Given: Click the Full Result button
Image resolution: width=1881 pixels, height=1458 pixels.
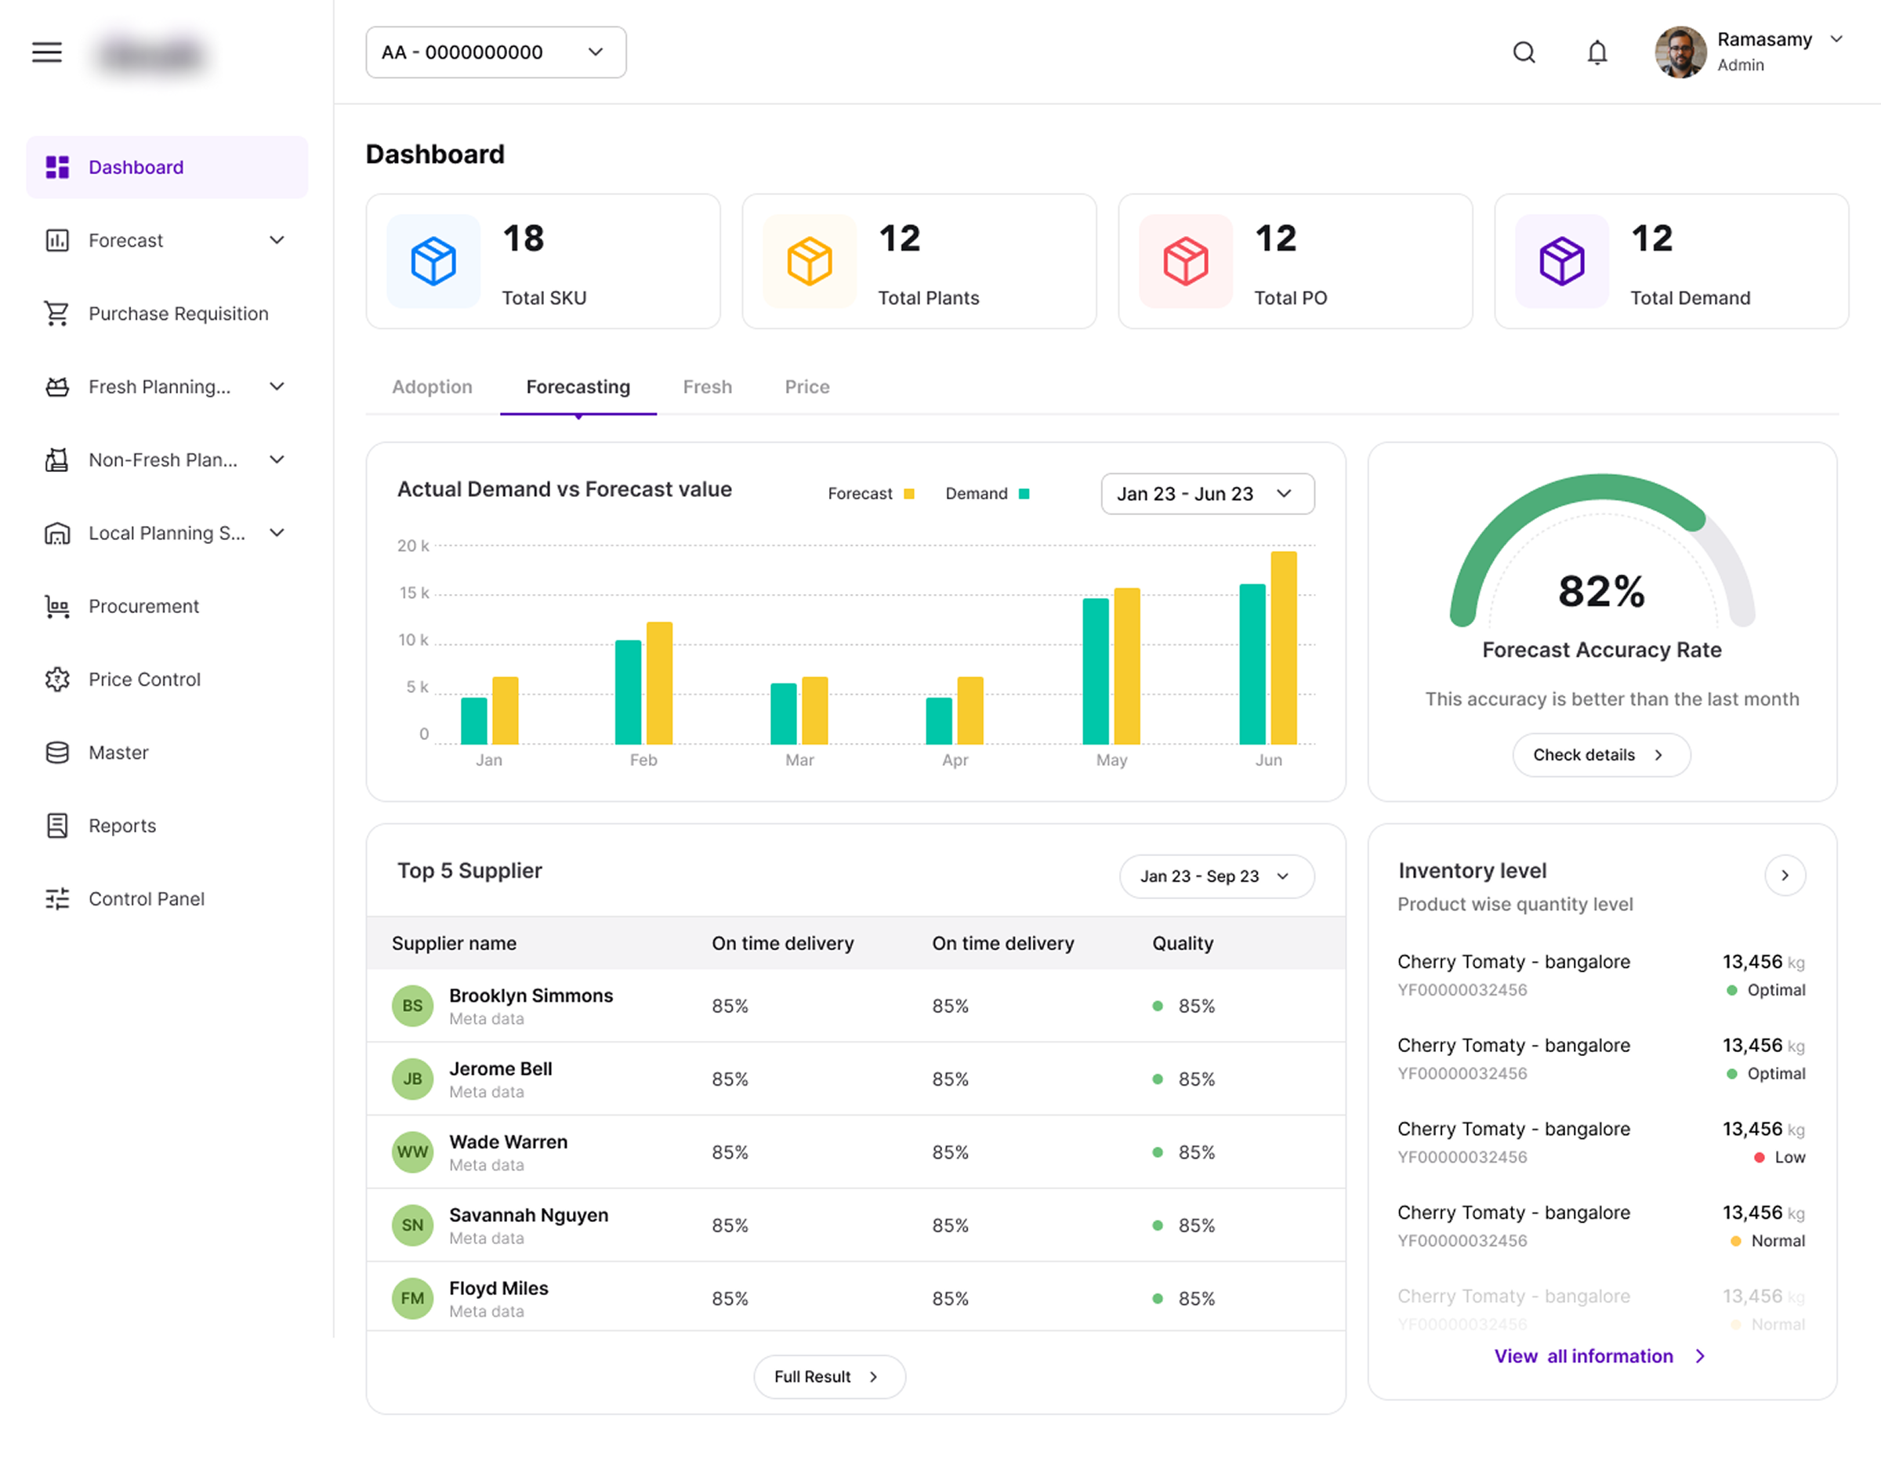Looking at the screenshot, I should (829, 1376).
